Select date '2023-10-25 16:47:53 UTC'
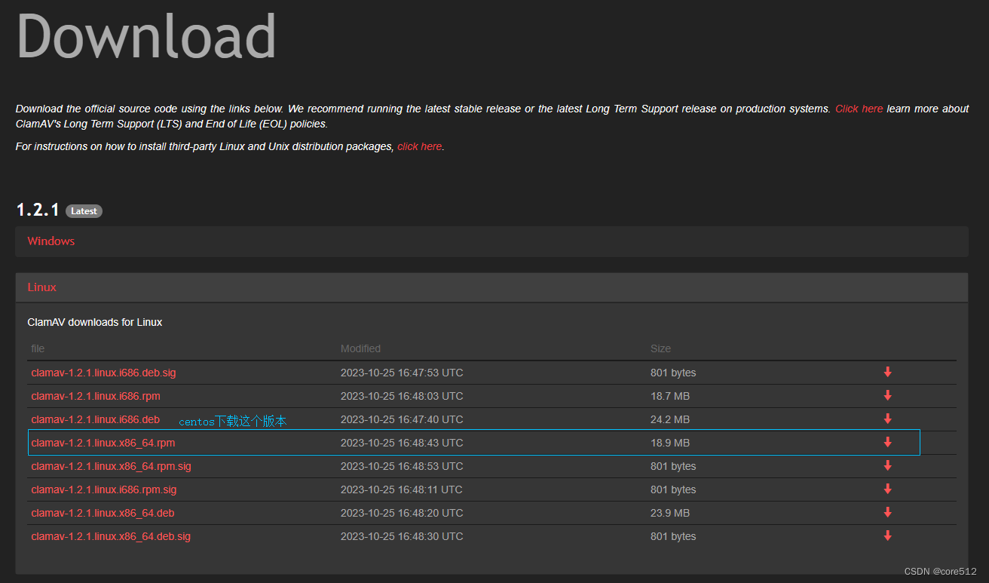Screen dimensions: 989x583 coord(402,373)
